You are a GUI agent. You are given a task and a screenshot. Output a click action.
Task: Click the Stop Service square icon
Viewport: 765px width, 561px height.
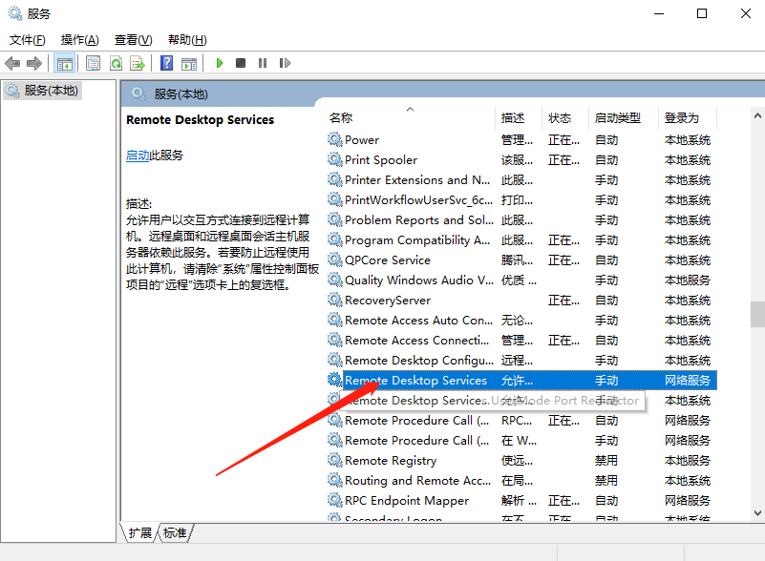point(241,63)
